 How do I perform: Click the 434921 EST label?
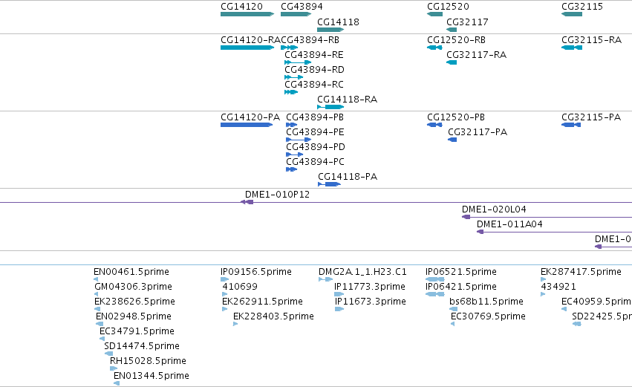[x=558, y=287]
